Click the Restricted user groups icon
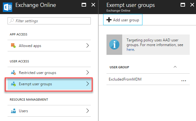This screenshot has height=121, width=196. (13, 73)
